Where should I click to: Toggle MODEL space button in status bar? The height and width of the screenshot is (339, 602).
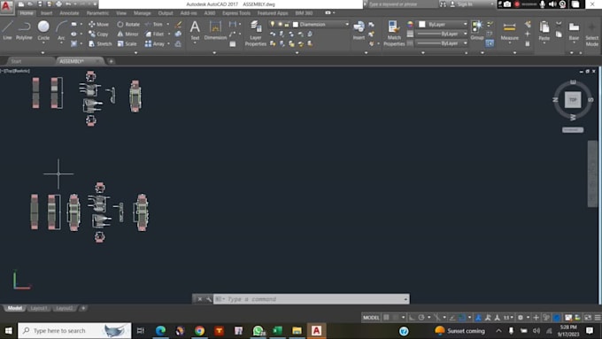tap(371, 318)
